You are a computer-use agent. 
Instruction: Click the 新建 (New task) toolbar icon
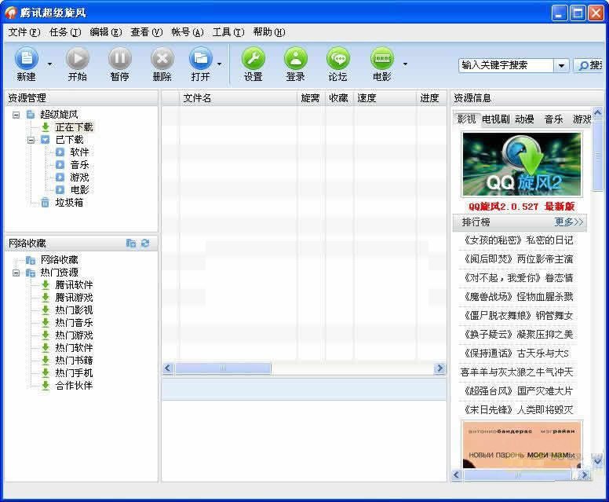(26, 59)
